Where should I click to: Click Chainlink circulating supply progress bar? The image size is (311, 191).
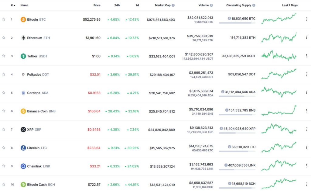point(237,170)
